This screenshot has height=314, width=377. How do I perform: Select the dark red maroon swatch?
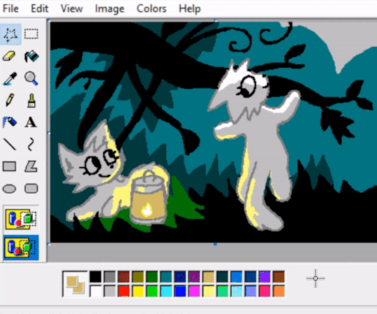pyautogui.click(x=124, y=277)
